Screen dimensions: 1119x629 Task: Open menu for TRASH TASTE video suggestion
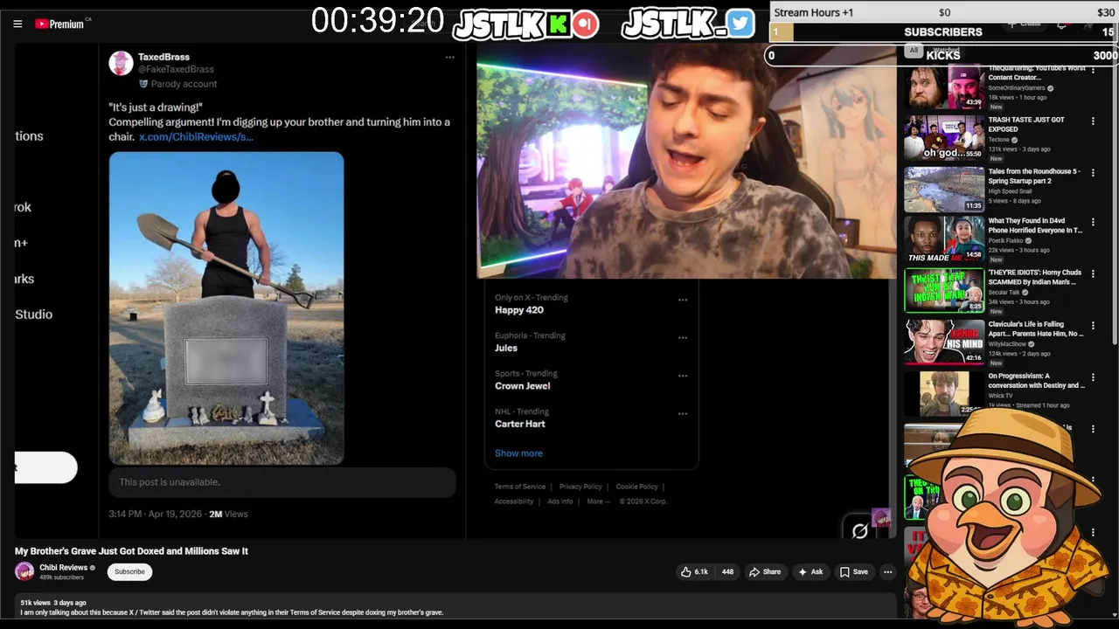1093,121
